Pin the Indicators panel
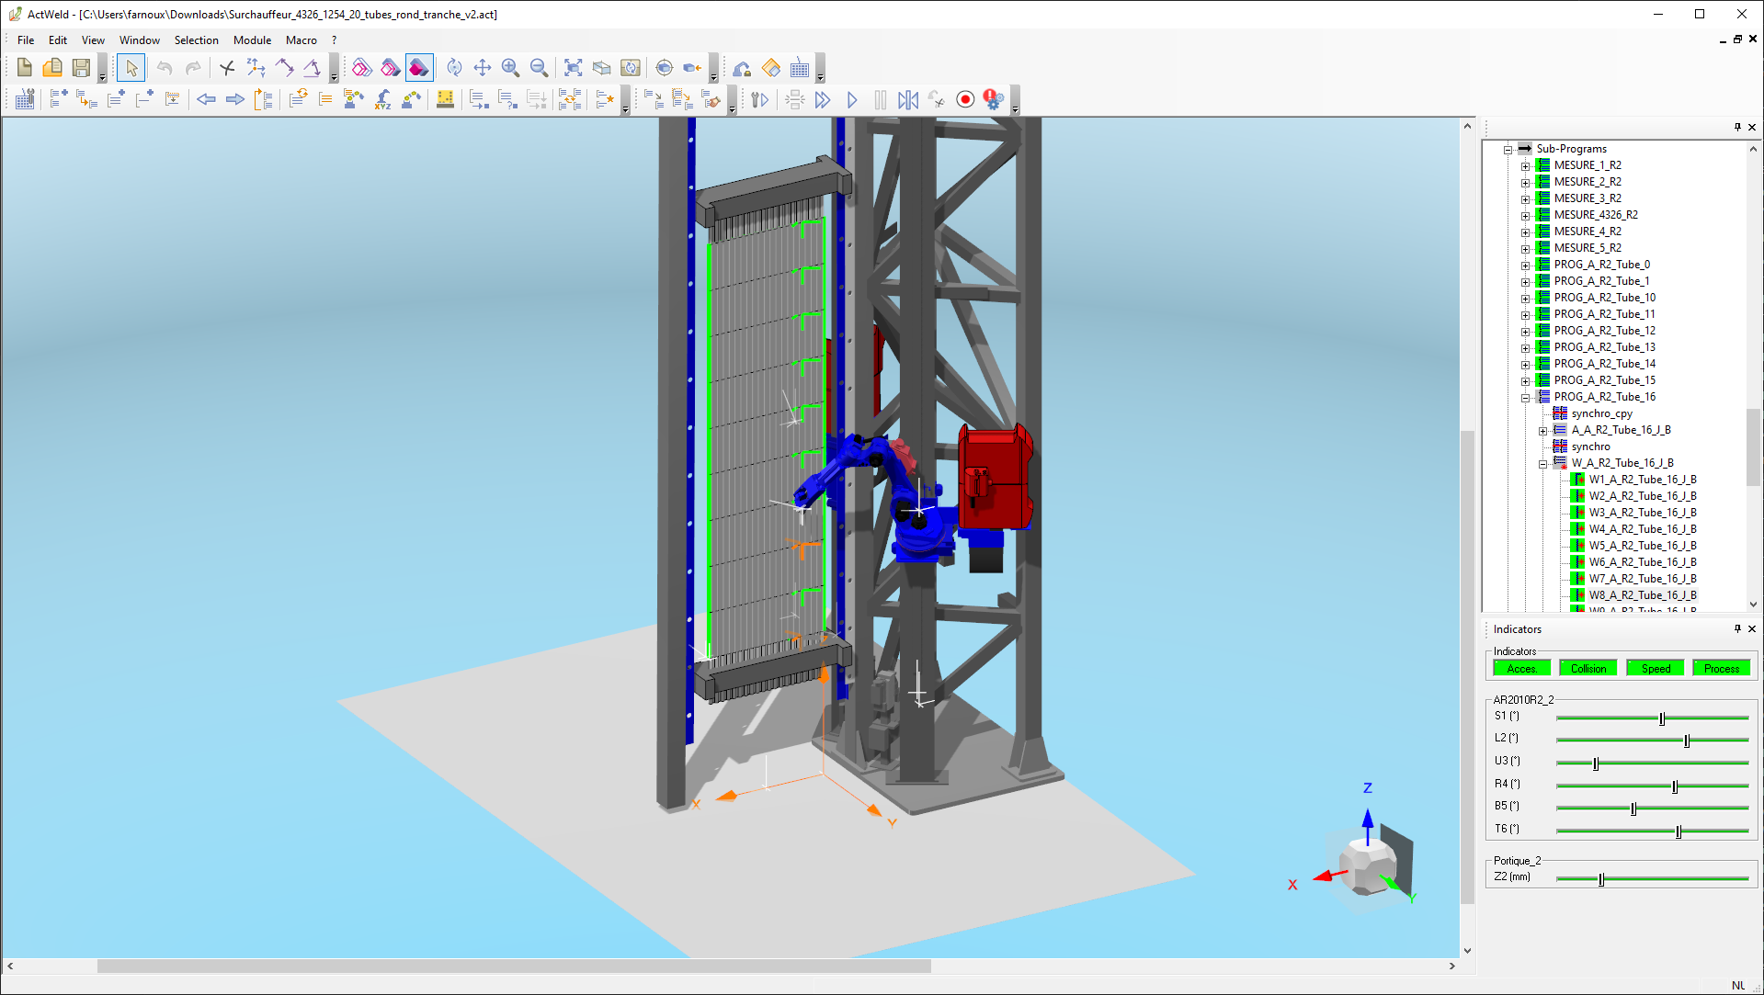Viewport: 1764px width, 995px height. (x=1737, y=629)
